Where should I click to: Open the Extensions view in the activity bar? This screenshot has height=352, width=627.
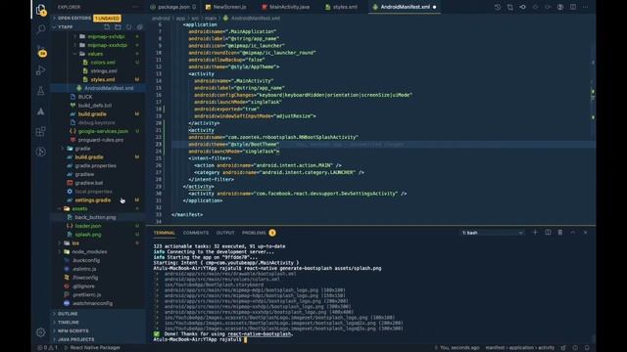coord(41,131)
